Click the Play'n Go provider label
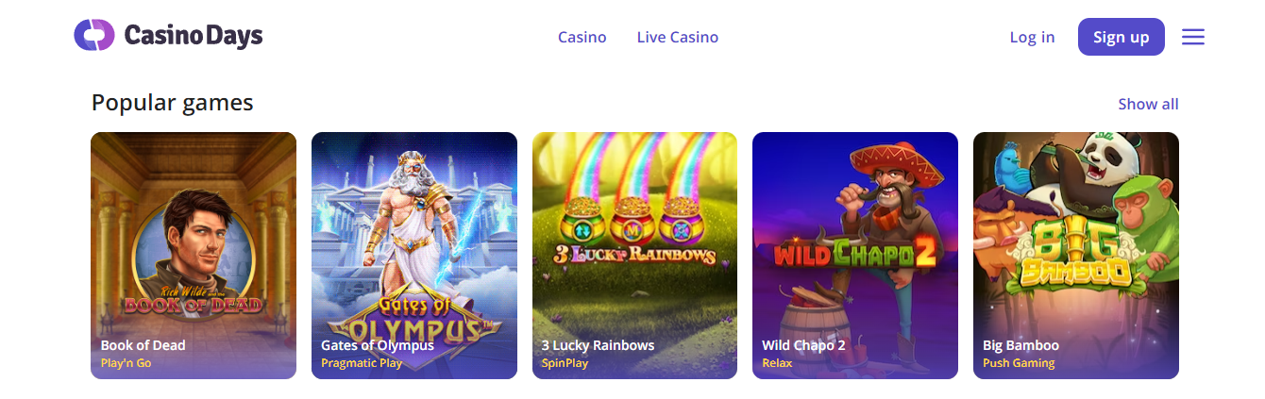The width and height of the screenshot is (1265, 399). click(x=126, y=363)
